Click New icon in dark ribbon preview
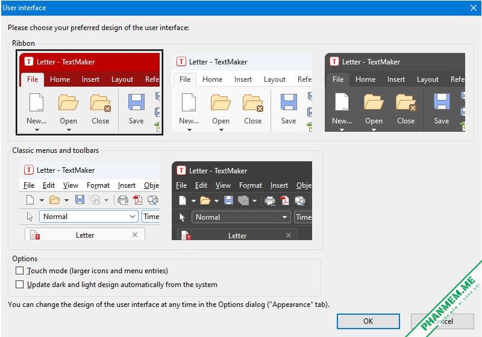482x337 pixels. (342, 102)
